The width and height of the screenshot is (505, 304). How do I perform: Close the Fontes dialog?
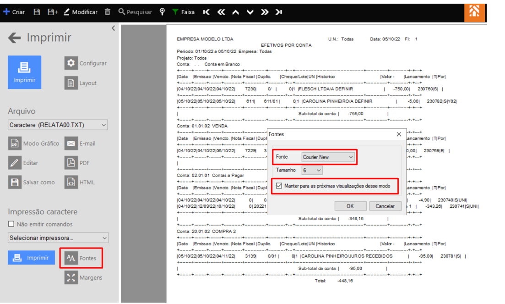399,134
